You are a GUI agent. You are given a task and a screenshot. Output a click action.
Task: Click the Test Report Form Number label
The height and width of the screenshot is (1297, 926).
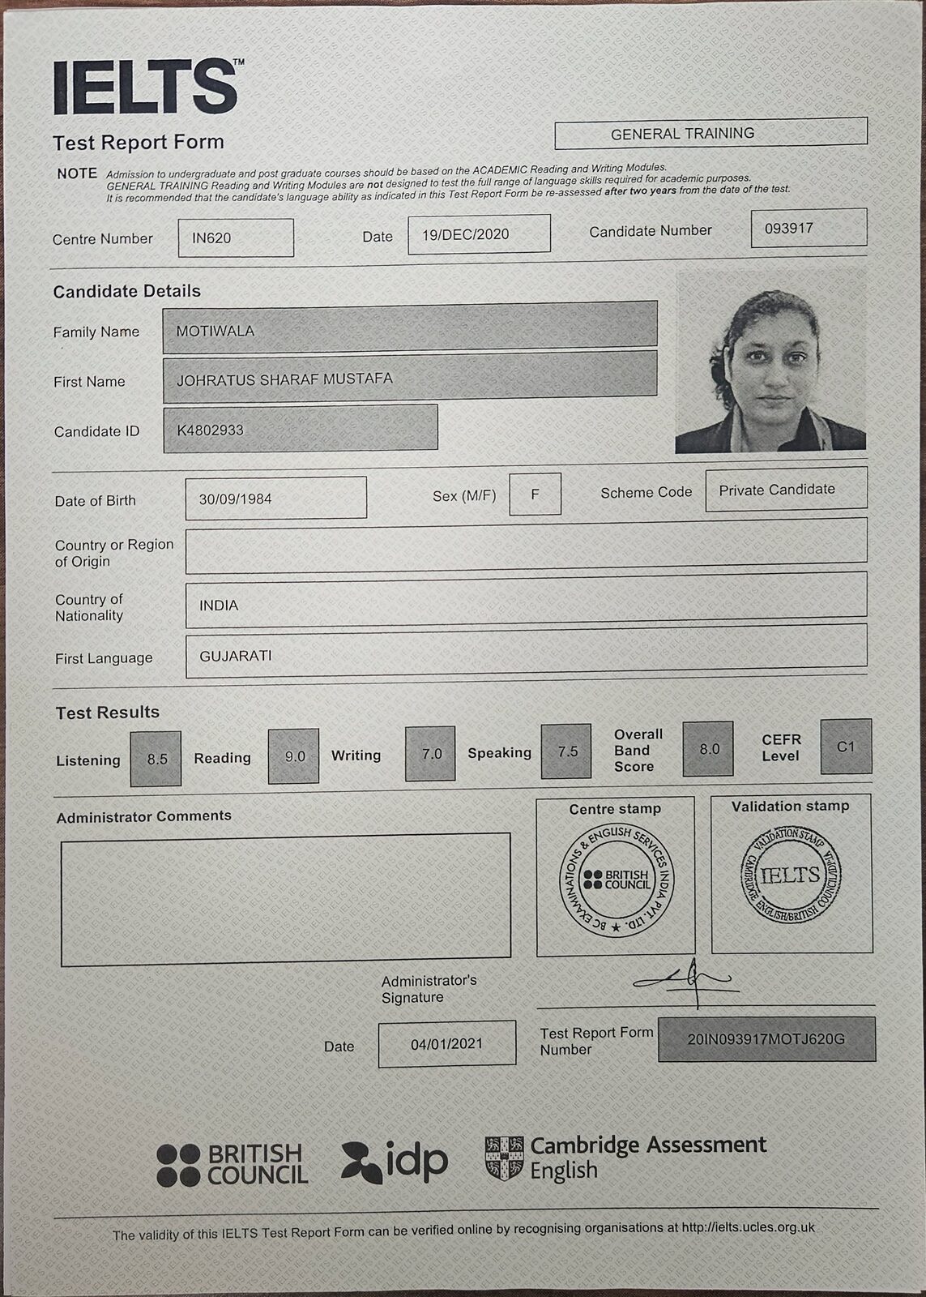point(596,1041)
